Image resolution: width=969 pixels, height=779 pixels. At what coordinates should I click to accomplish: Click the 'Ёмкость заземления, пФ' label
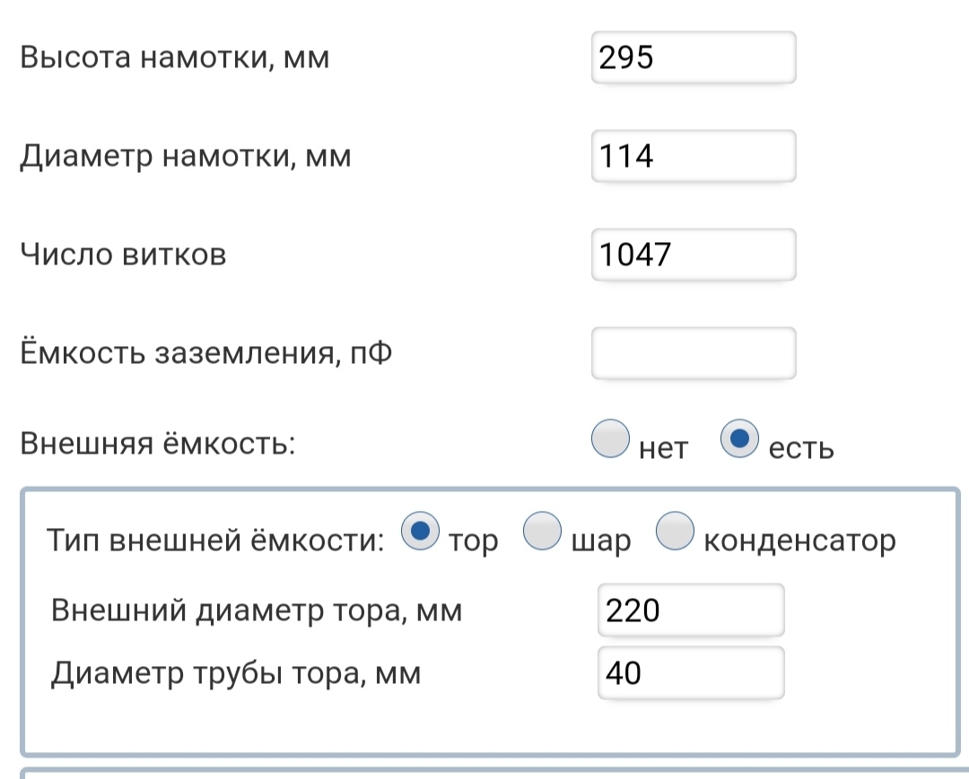(205, 354)
